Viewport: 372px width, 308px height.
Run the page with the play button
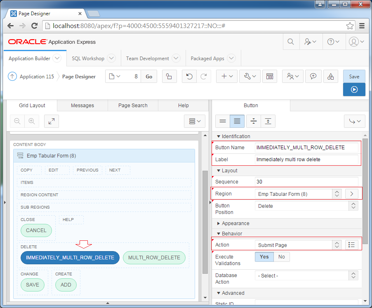click(x=354, y=89)
